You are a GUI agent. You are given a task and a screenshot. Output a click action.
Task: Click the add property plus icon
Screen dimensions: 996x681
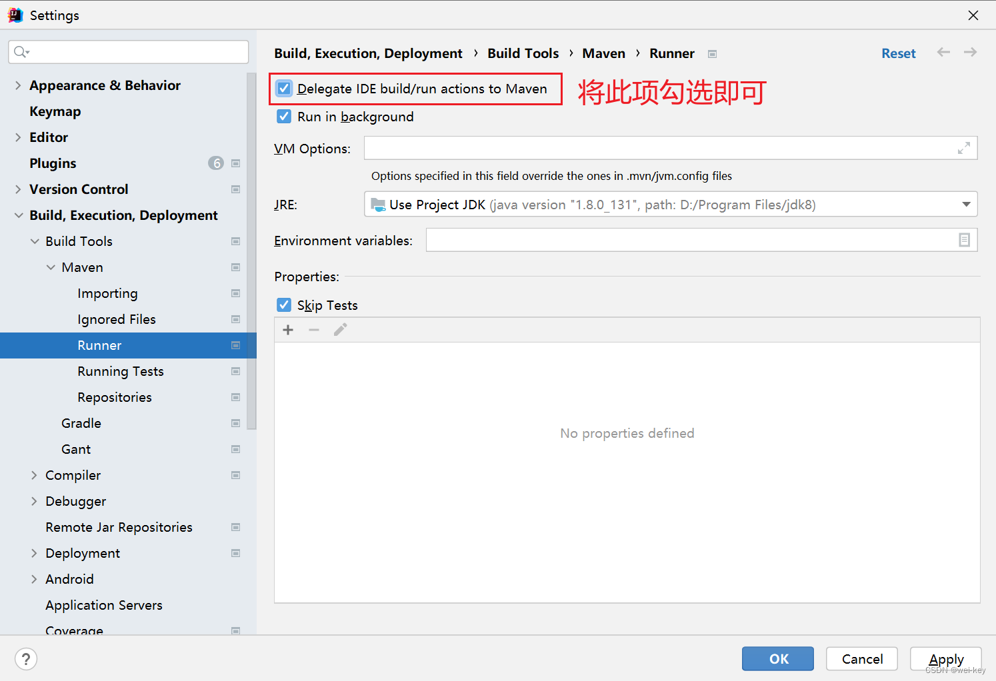[x=288, y=330]
